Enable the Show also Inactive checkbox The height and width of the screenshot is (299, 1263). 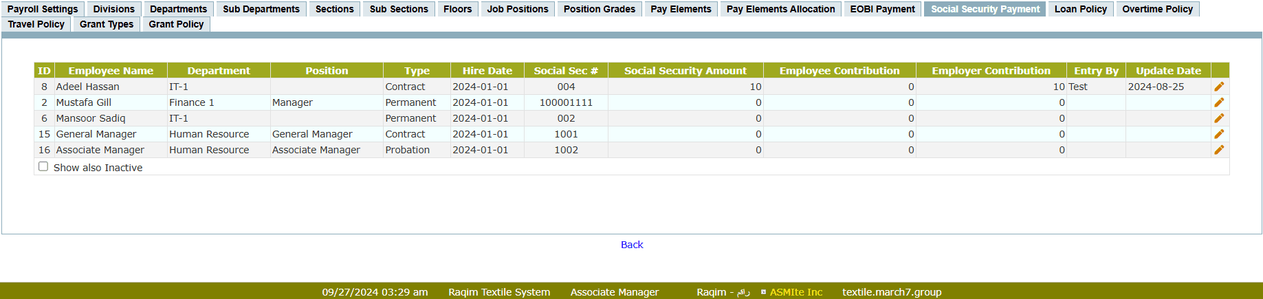(x=43, y=166)
